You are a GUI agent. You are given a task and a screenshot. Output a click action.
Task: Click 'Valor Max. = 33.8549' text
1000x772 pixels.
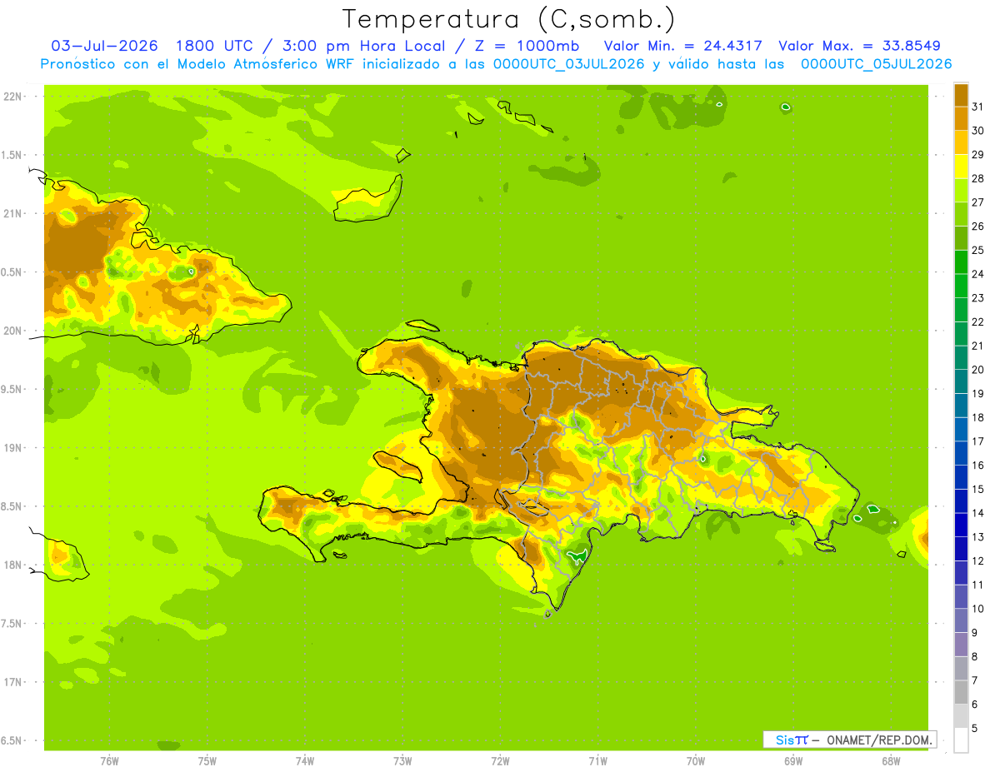pos(859,46)
